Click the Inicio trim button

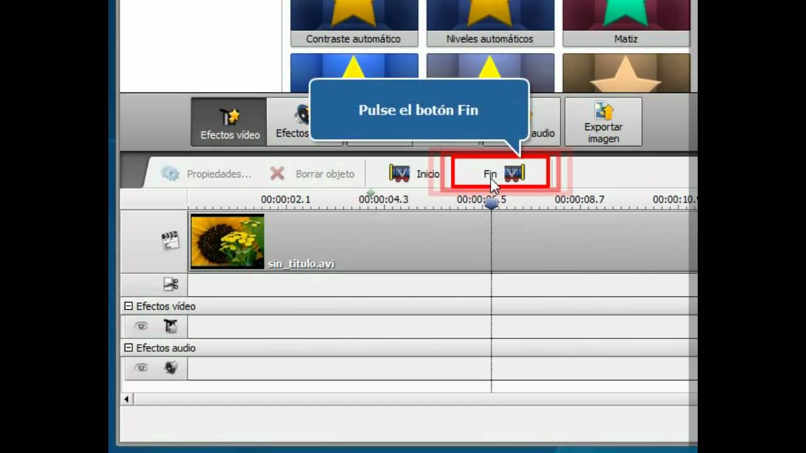[414, 174]
